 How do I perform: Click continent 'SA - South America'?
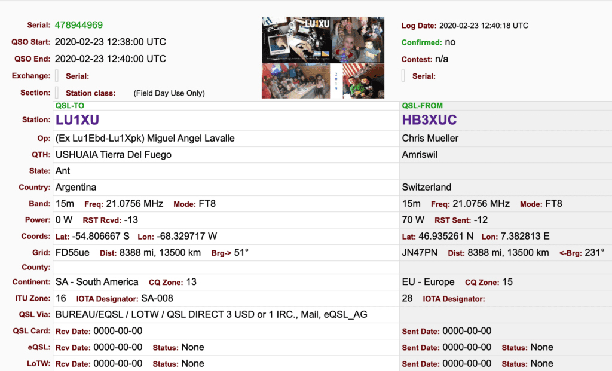tap(97, 281)
